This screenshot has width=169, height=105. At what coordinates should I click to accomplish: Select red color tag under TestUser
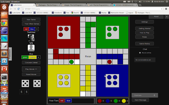(x=26, y=29)
